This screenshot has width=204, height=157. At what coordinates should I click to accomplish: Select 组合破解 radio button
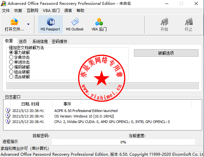pos(11,72)
